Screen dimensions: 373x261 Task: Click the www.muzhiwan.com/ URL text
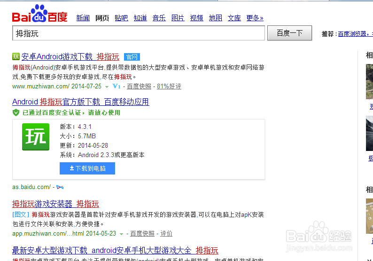[x=41, y=86]
